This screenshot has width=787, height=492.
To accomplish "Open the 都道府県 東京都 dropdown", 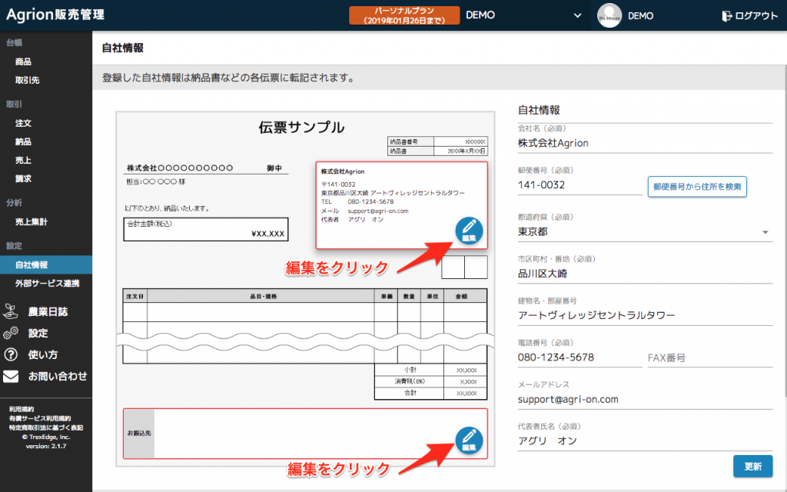I will pyautogui.click(x=645, y=232).
